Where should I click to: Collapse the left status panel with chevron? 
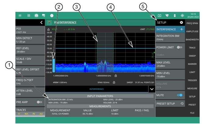point(41,22)
